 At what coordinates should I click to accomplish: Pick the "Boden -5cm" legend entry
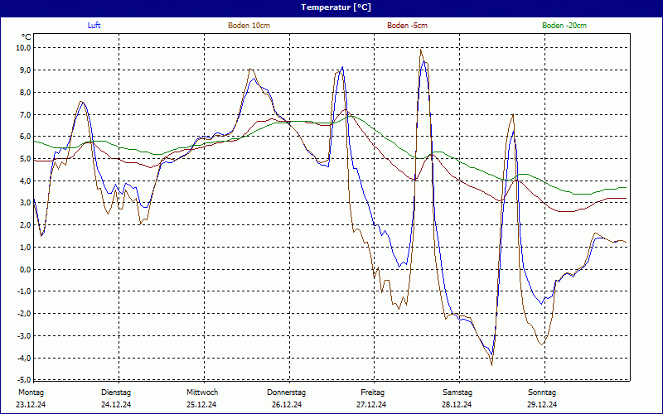(x=407, y=26)
